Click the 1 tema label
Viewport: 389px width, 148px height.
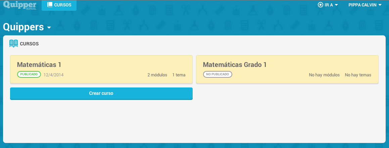pyautogui.click(x=179, y=75)
